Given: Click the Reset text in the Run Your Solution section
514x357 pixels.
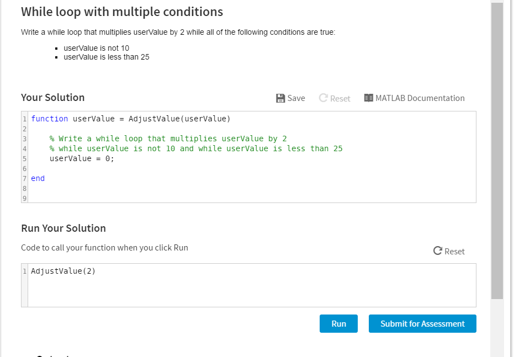Looking at the screenshot, I should 454,251.
